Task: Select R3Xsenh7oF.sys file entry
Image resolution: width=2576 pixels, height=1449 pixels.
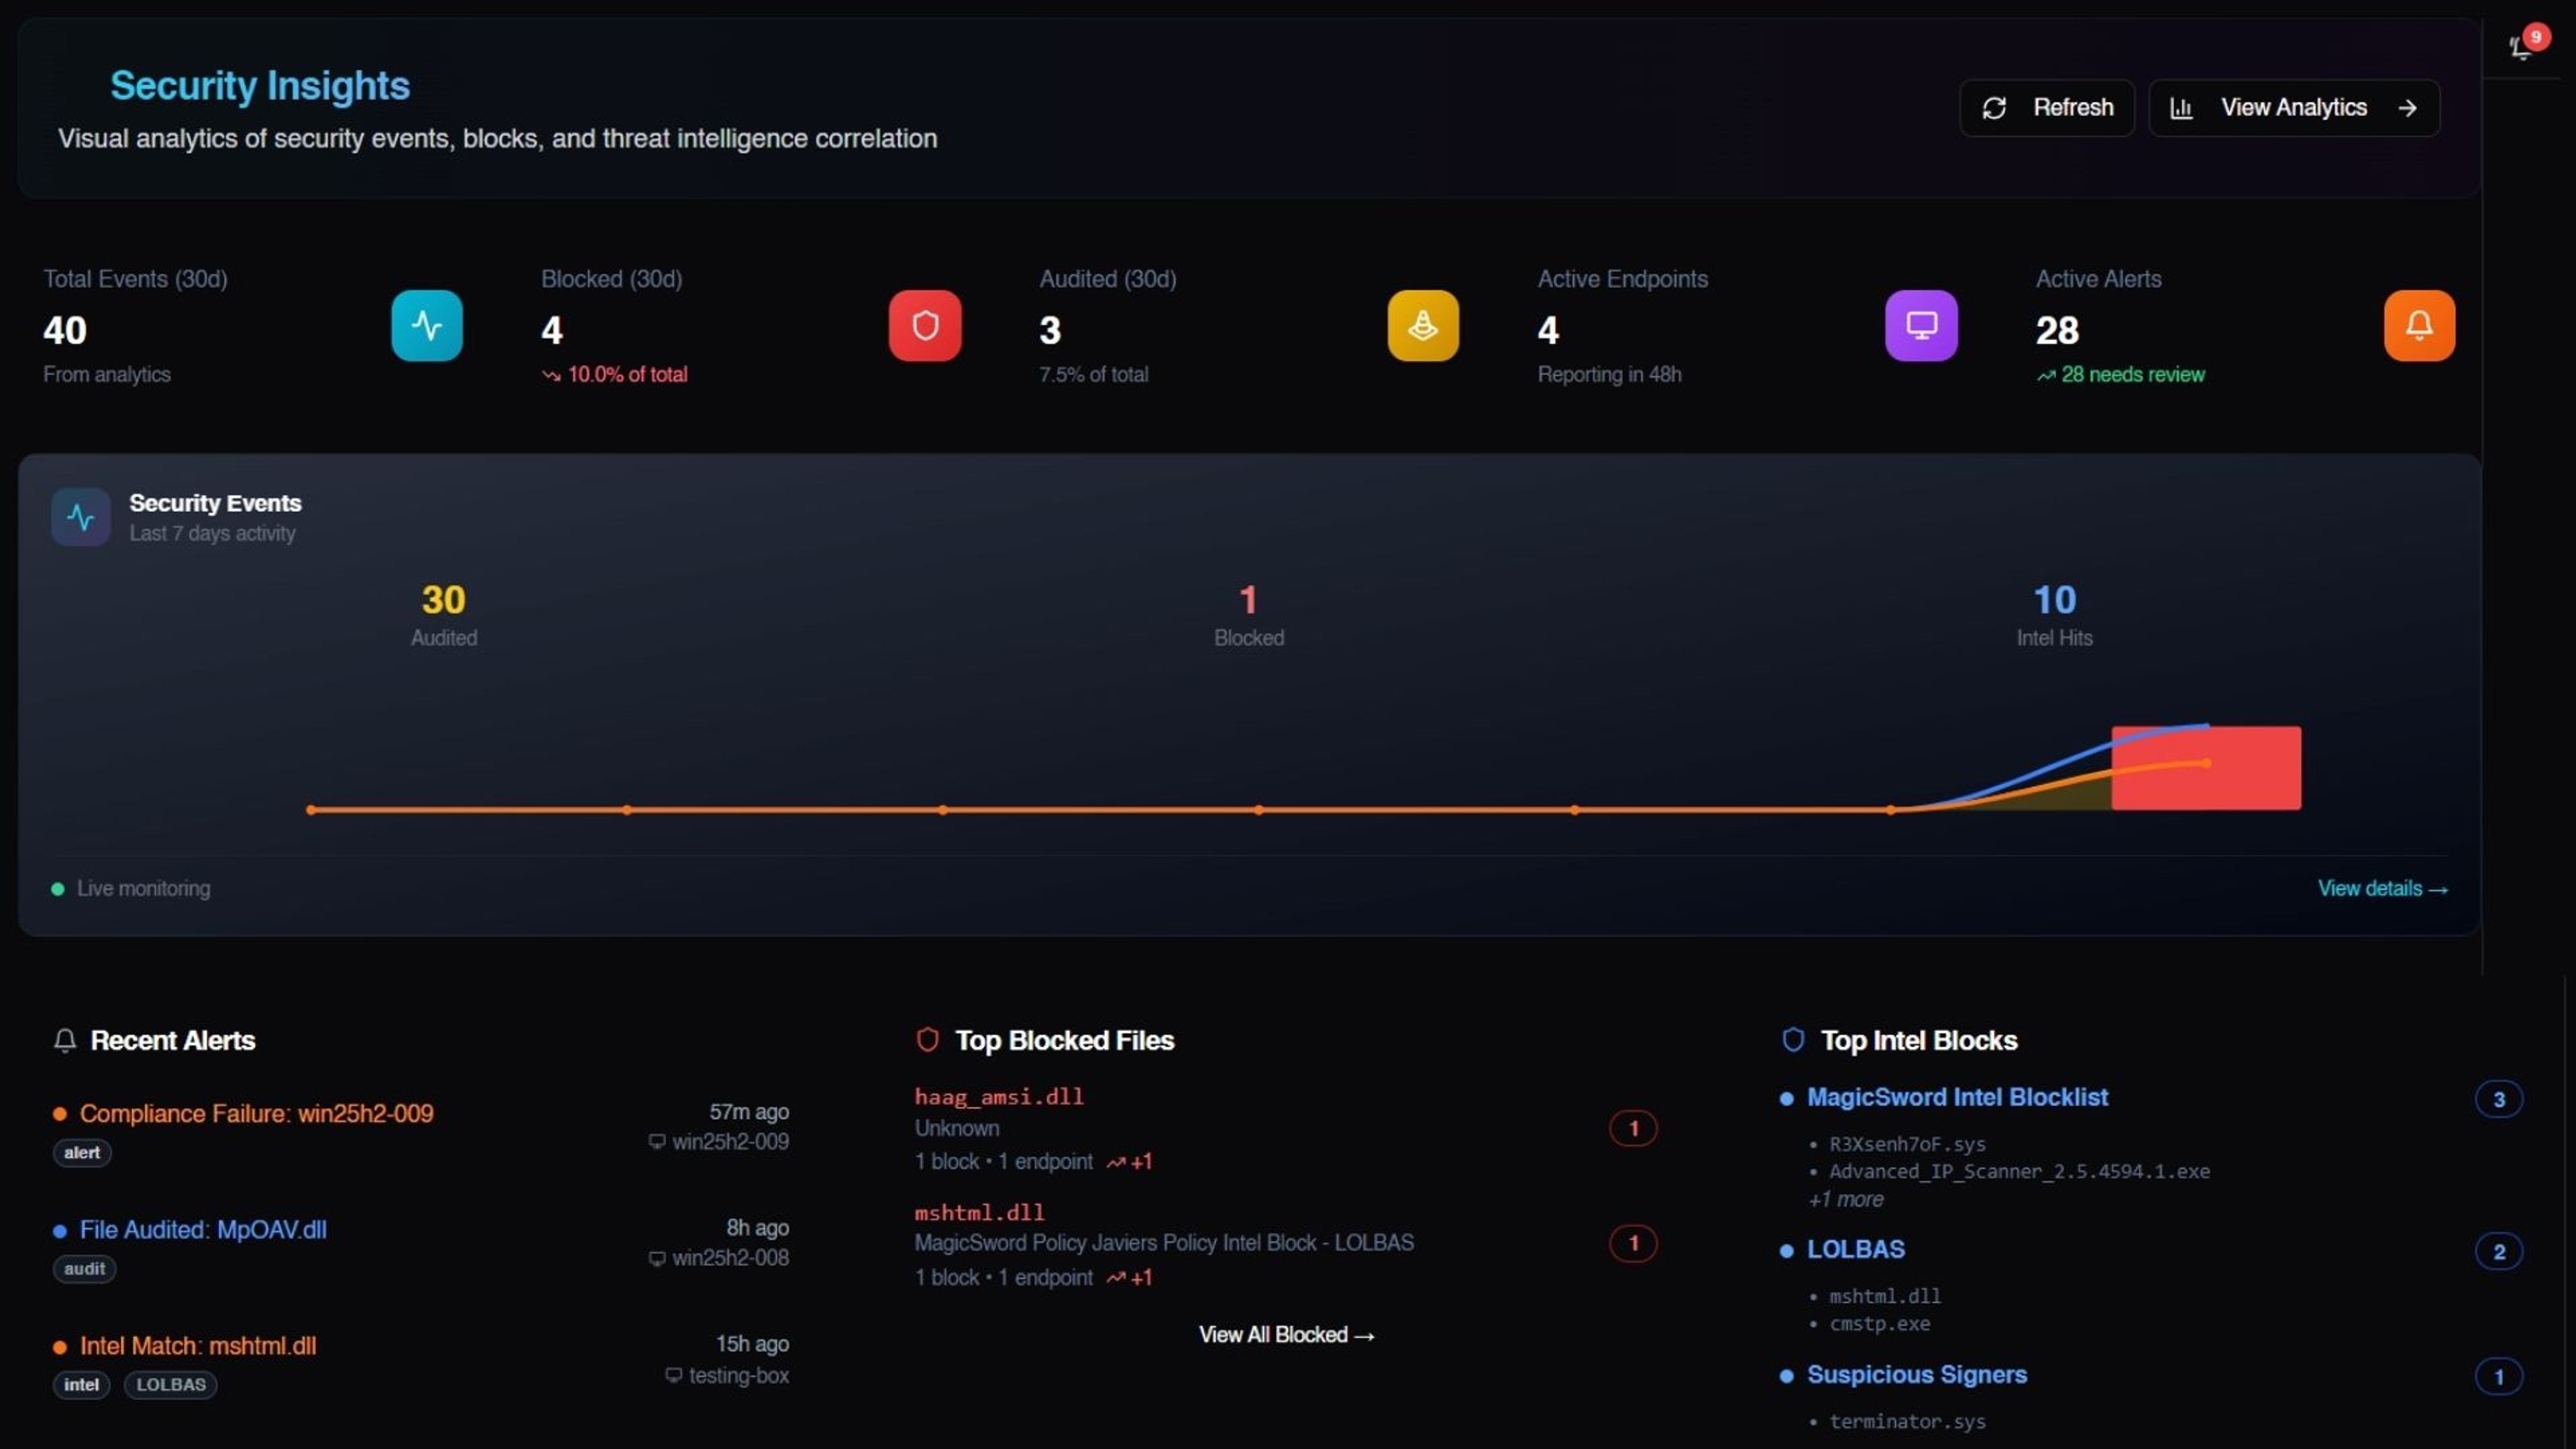Action: [1907, 1144]
